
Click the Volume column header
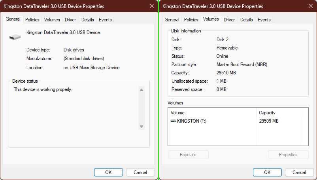212,113
